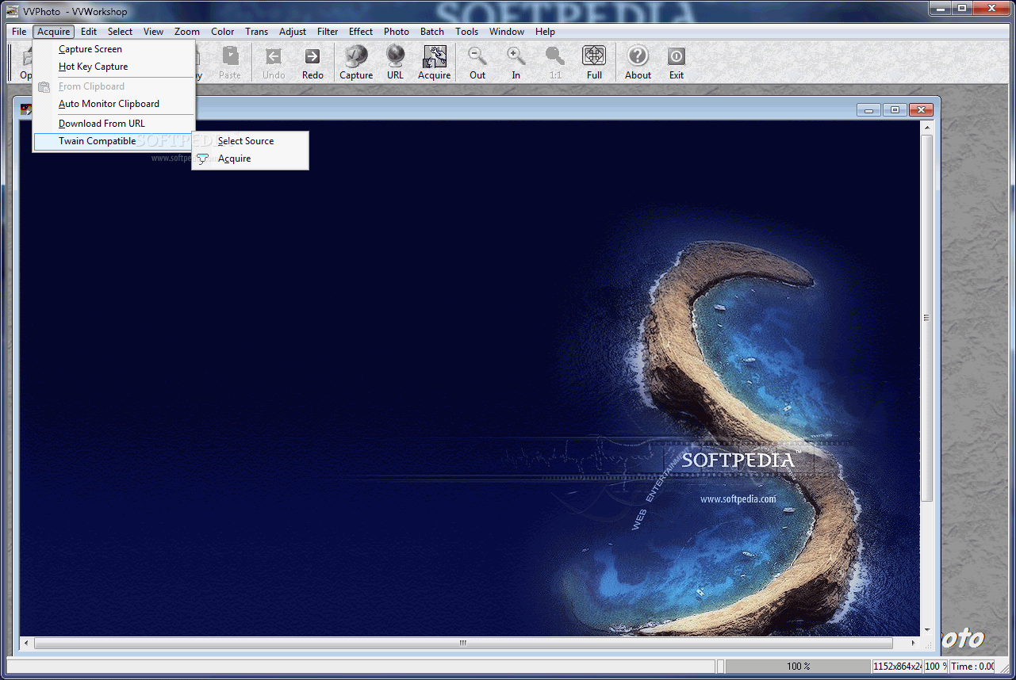Open the Zoom menu

pos(187,32)
